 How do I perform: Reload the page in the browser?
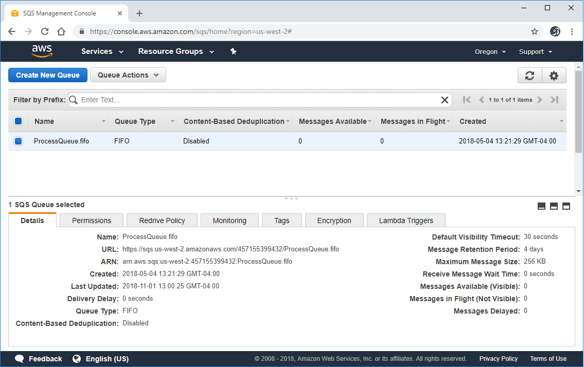45,32
